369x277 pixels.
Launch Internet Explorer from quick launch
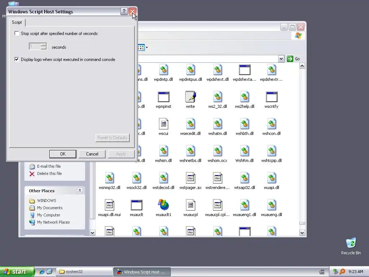click(x=42, y=272)
